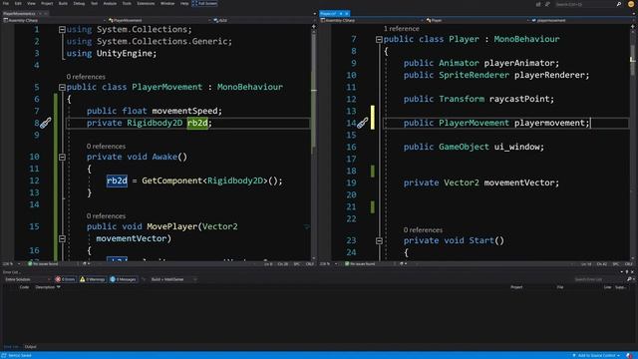638x359 pixels.
Task: Open the Tools menu
Action: click(127, 4)
